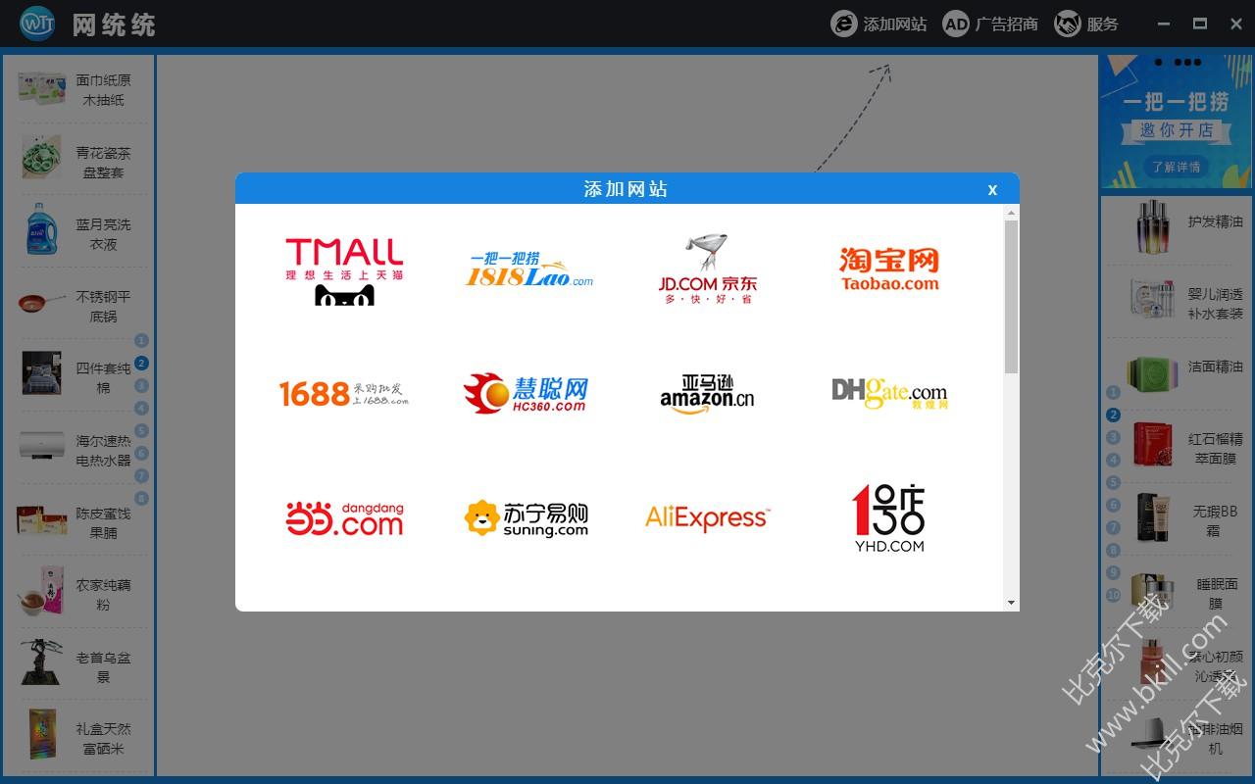This screenshot has width=1255, height=784.
Task: Open the 广告招商 advertising page
Action: [x=990, y=24]
